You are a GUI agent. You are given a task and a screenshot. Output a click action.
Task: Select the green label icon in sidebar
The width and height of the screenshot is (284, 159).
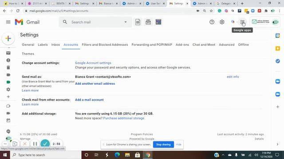pos(8,82)
